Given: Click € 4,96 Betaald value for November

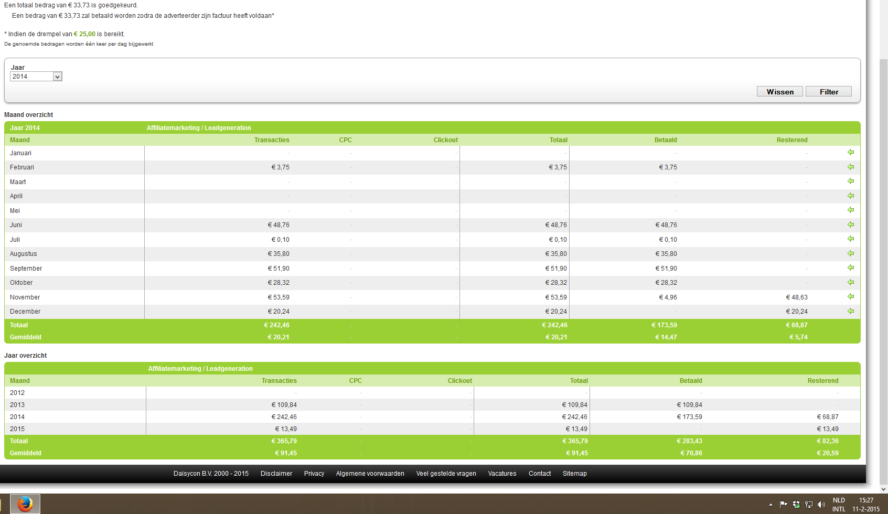Looking at the screenshot, I should 668,297.
